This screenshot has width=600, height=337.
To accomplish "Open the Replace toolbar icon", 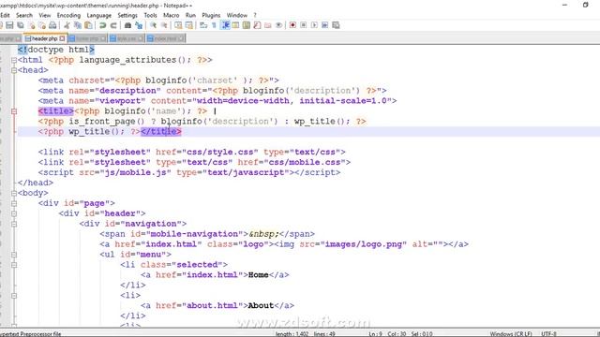I will pyautogui.click(x=139, y=25).
